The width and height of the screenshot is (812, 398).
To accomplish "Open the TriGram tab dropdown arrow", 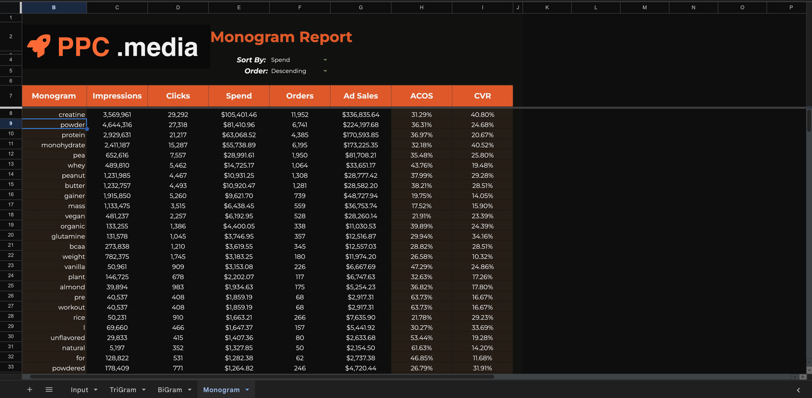I will [144, 390].
